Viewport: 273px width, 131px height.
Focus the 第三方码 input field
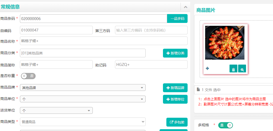[x=151, y=30]
